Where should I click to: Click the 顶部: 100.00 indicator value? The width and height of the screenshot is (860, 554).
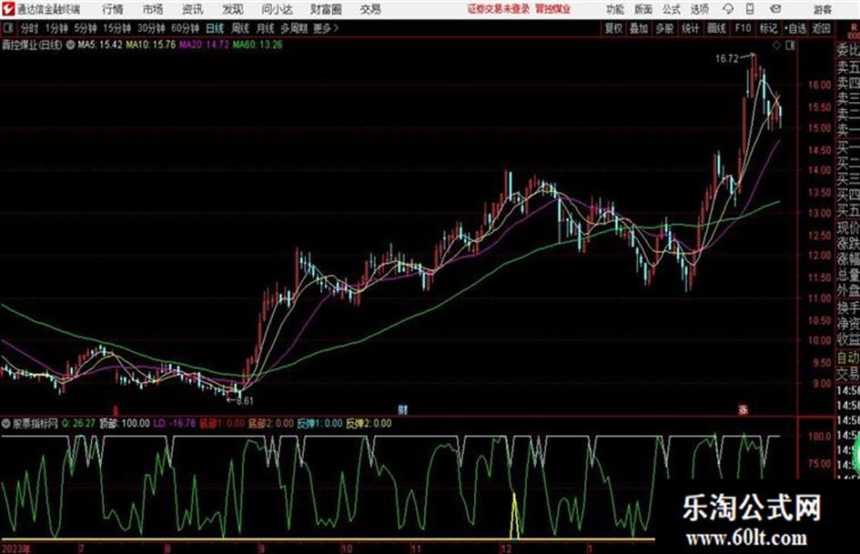[125, 423]
